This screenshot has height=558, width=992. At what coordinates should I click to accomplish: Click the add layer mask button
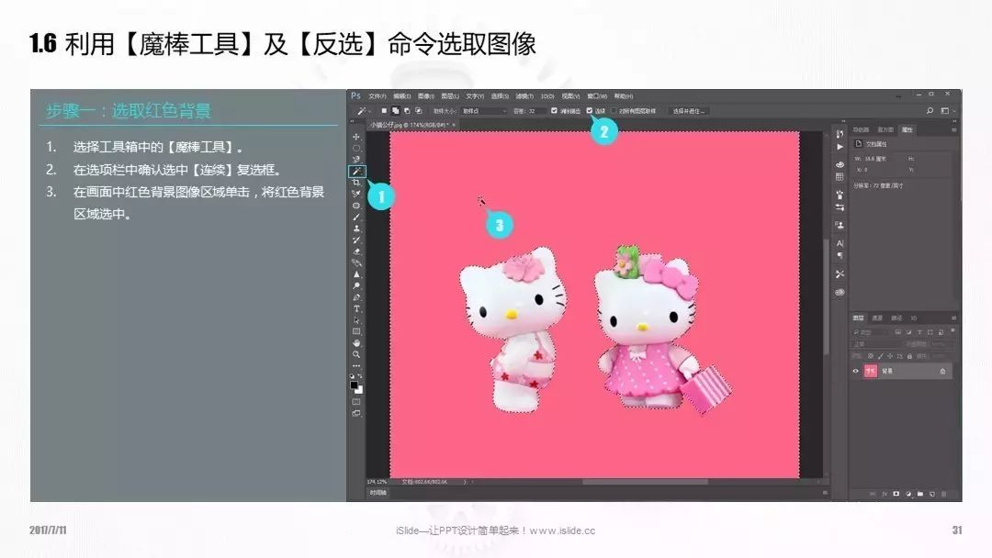click(896, 494)
